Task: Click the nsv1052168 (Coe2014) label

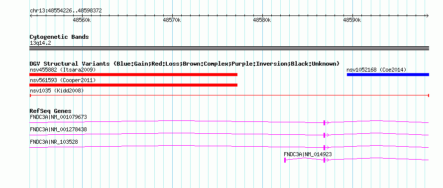Action: (377, 70)
